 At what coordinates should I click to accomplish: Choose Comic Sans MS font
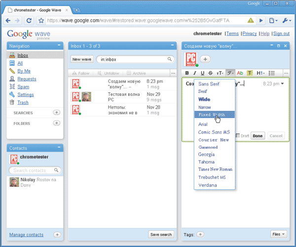(x=215, y=132)
